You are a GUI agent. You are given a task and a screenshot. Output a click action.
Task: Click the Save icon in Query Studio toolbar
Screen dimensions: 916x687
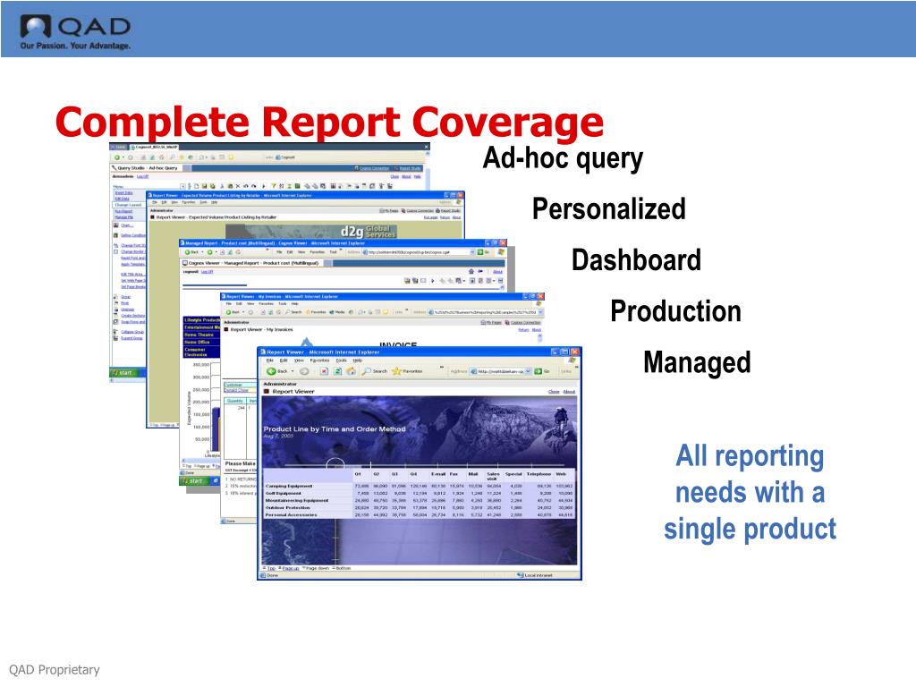pyautogui.click(x=205, y=186)
